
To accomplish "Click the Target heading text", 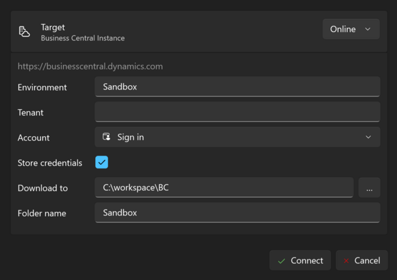I will pos(53,27).
